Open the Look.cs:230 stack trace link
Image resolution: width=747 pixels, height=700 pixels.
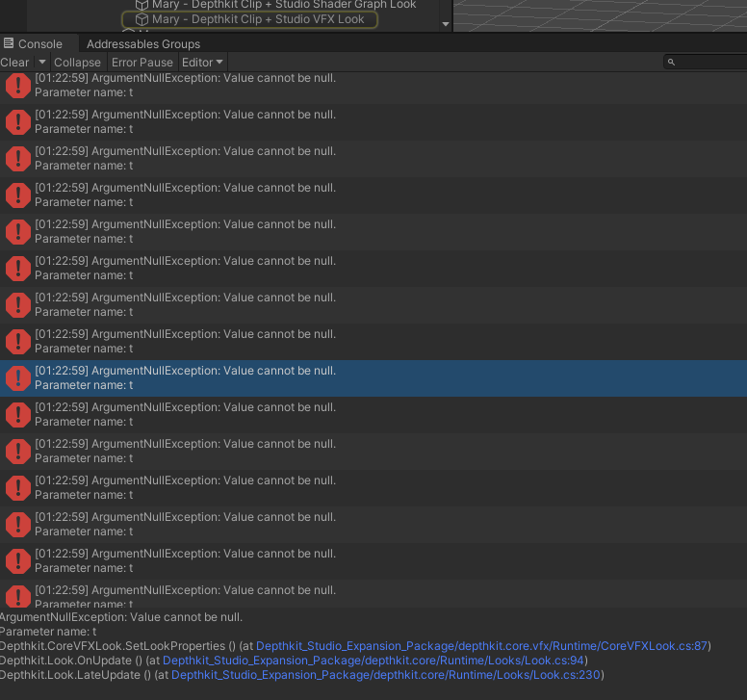[x=387, y=675]
